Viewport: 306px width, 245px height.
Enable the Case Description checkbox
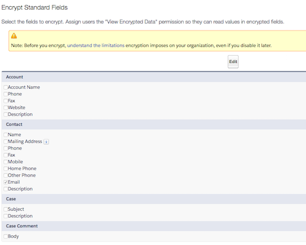tap(6, 216)
